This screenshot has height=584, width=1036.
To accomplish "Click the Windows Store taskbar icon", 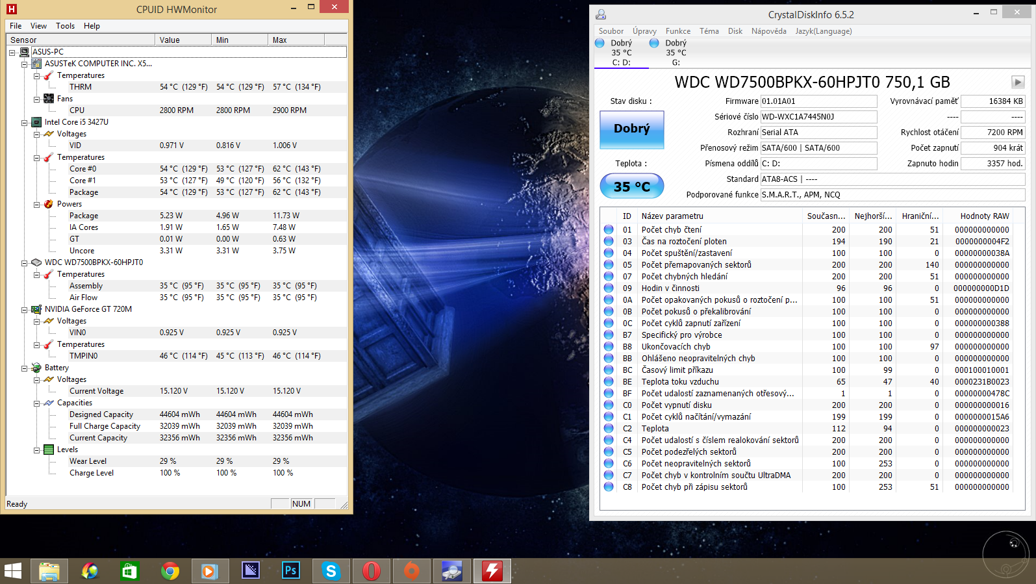I will [x=130, y=571].
